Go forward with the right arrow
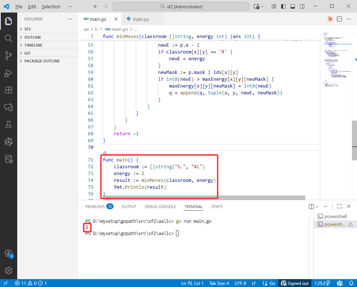 (105, 6)
